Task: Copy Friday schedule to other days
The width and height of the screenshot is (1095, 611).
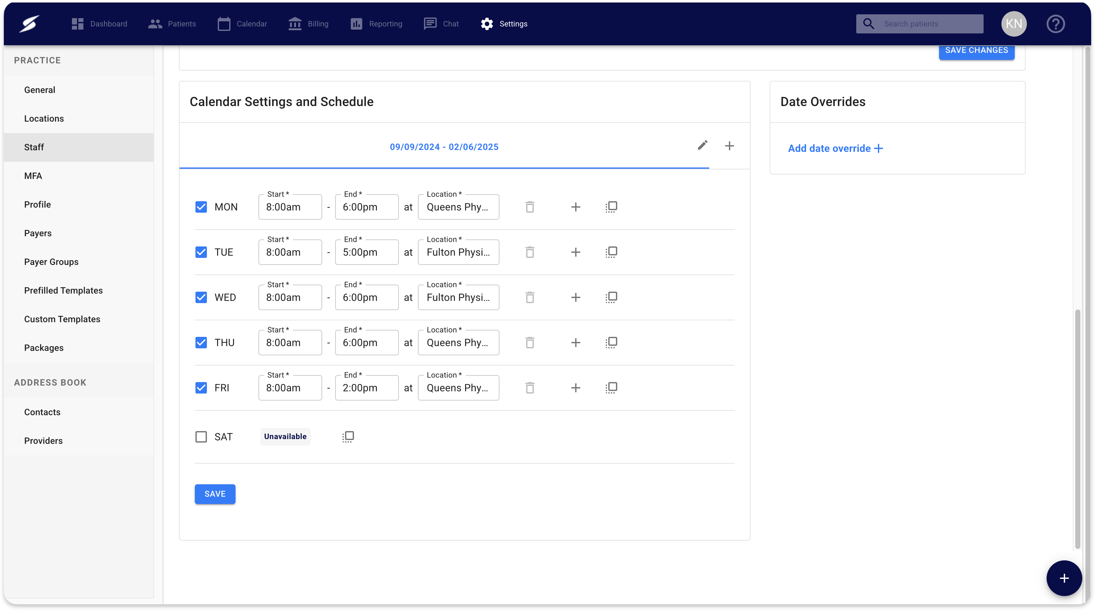Action: [611, 388]
